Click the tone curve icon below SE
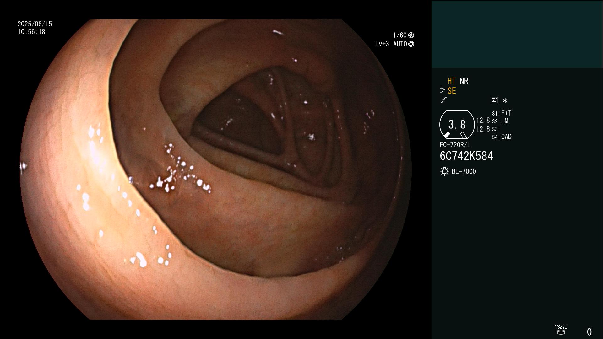 tap(443, 100)
